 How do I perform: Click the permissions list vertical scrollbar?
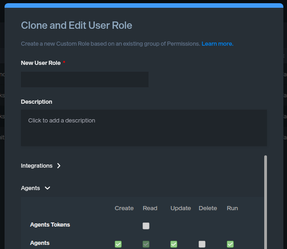[x=266, y=201]
